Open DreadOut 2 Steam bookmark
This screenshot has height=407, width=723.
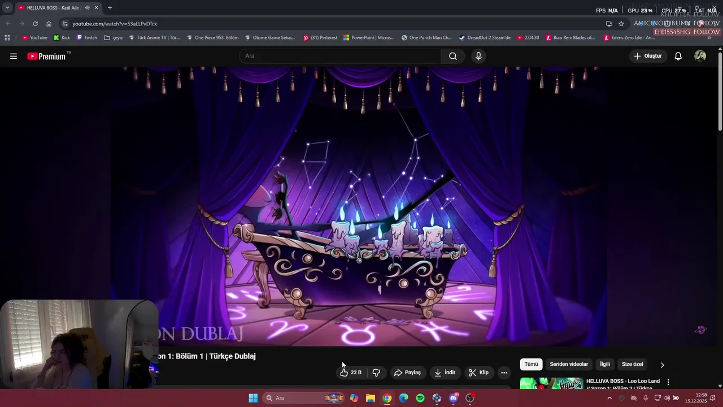(x=485, y=38)
